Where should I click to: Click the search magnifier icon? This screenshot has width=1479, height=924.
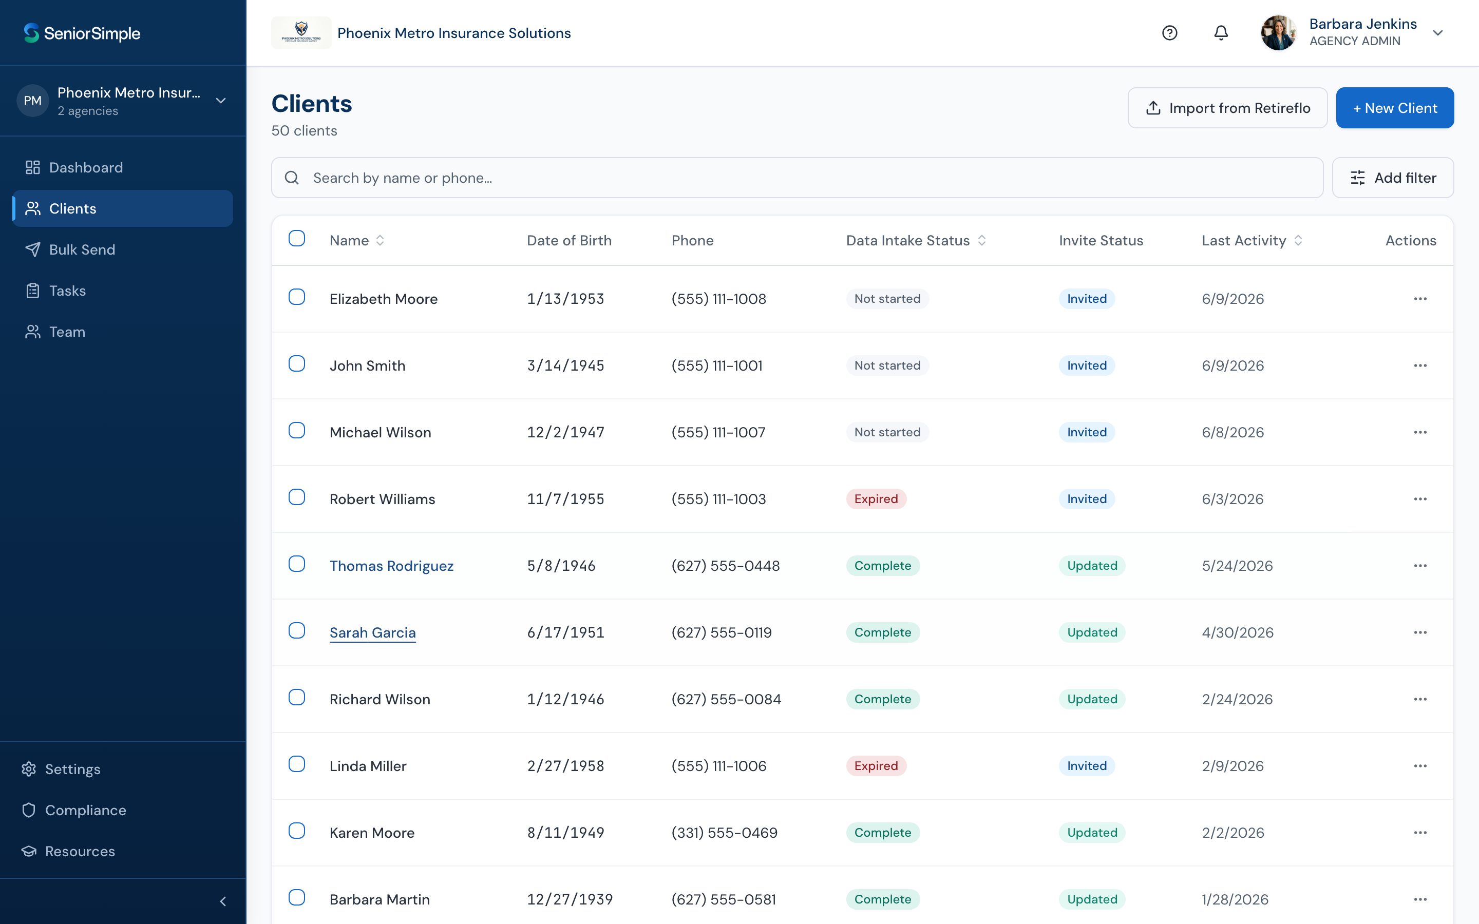292,178
